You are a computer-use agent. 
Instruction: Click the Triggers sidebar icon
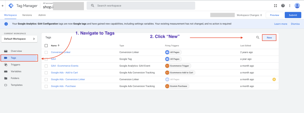6,65
